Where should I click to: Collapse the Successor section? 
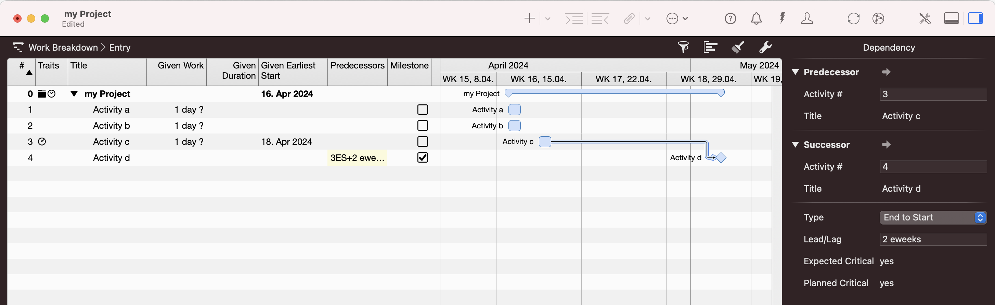[x=795, y=144]
